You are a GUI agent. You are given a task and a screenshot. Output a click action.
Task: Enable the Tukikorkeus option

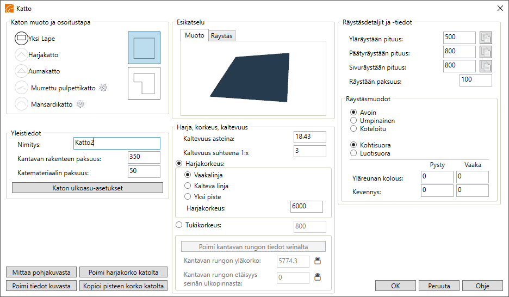179,226
